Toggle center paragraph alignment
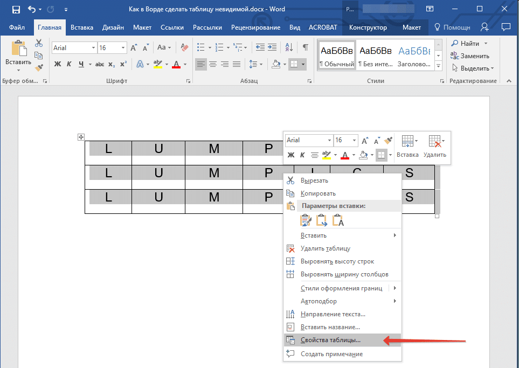This screenshot has height=368, width=519. coord(213,64)
